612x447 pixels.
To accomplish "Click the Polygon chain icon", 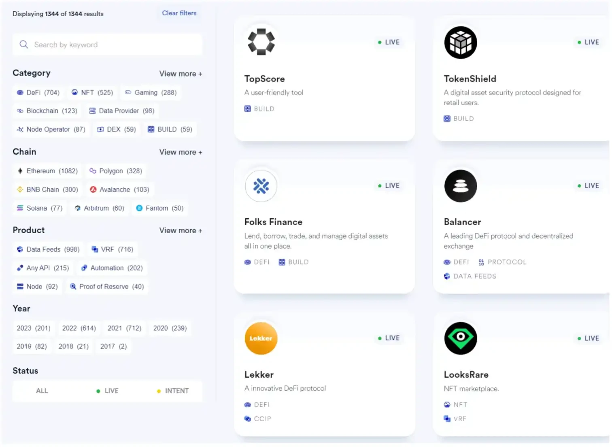I will (93, 171).
